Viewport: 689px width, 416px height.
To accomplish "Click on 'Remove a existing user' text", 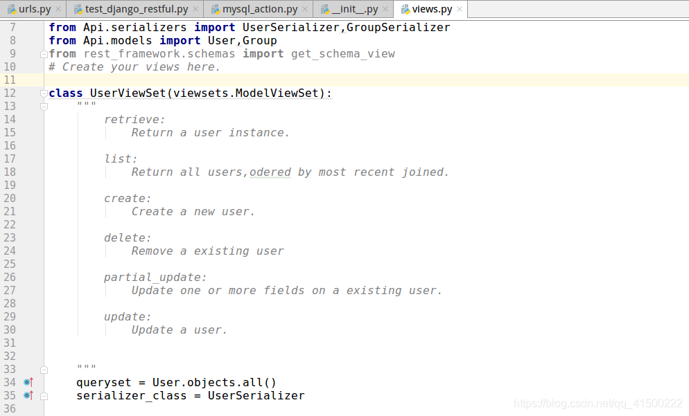I will point(207,251).
